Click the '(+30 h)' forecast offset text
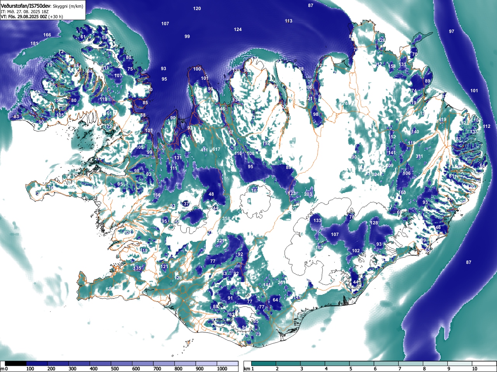Viewport: 497px width, 372px height. (x=56, y=17)
